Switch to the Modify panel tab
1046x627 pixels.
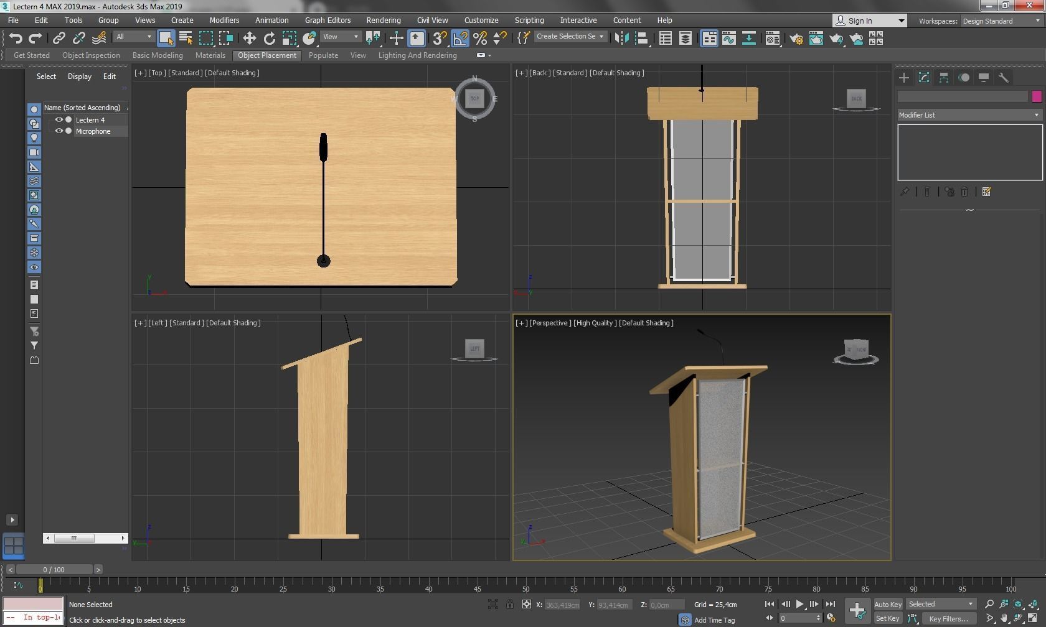point(924,78)
